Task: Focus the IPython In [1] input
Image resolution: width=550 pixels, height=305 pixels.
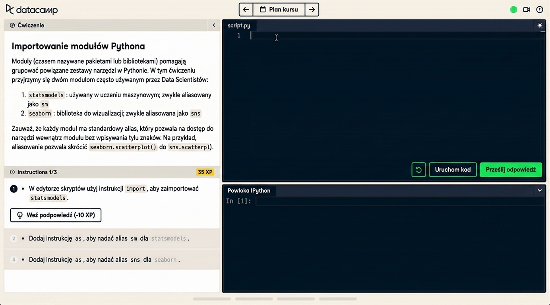Action: (399, 201)
